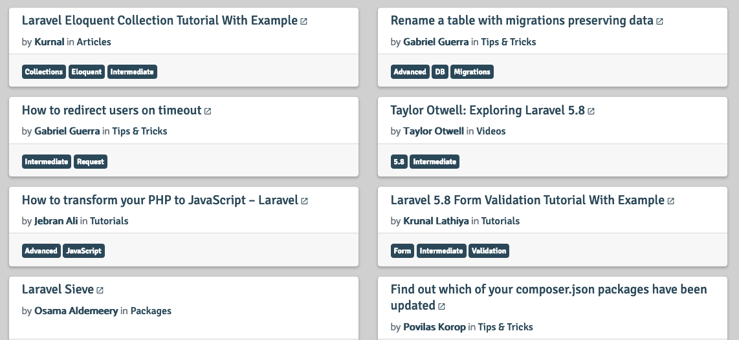Select the Migrations tag
The width and height of the screenshot is (739, 340).
(x=472, y=72)
